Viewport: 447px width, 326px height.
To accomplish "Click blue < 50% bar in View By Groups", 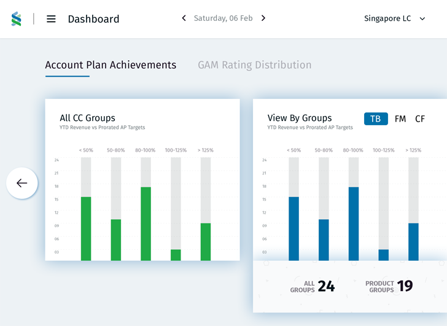I will click(294, 228).
